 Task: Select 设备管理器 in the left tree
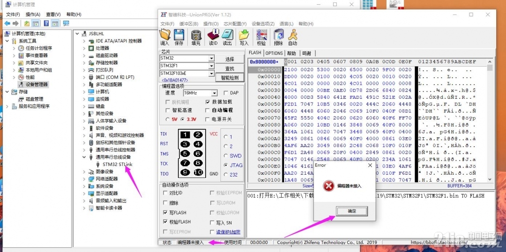[x=37, y=84]
